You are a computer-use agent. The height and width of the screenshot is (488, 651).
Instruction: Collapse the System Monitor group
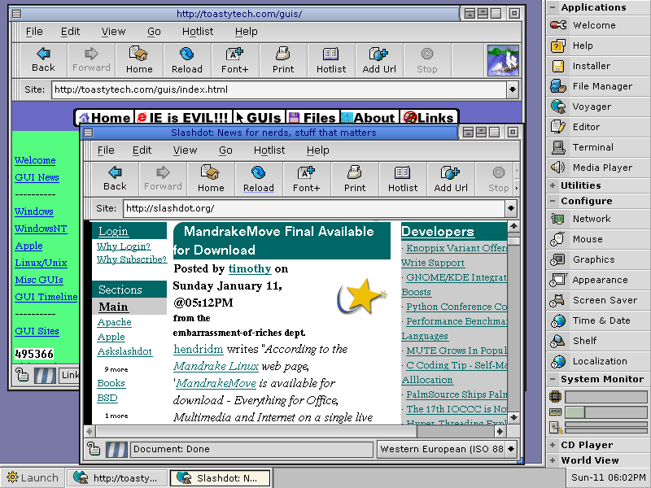(x=553, y=379)
